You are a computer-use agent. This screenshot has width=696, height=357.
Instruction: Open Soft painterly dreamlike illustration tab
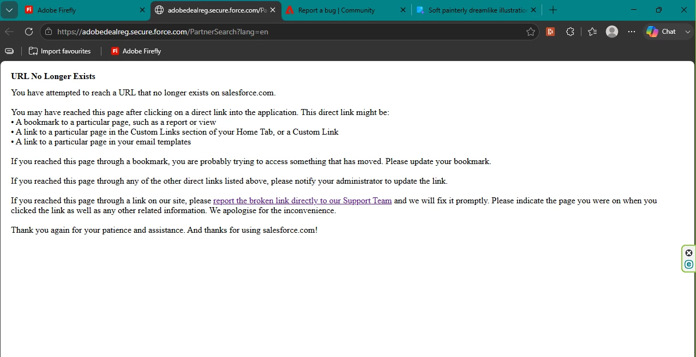(476, 10)
